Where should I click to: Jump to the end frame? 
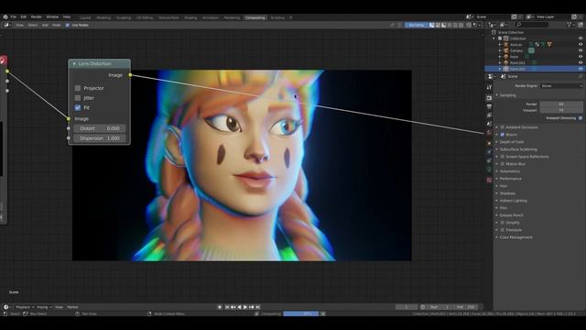click(257, 307)
